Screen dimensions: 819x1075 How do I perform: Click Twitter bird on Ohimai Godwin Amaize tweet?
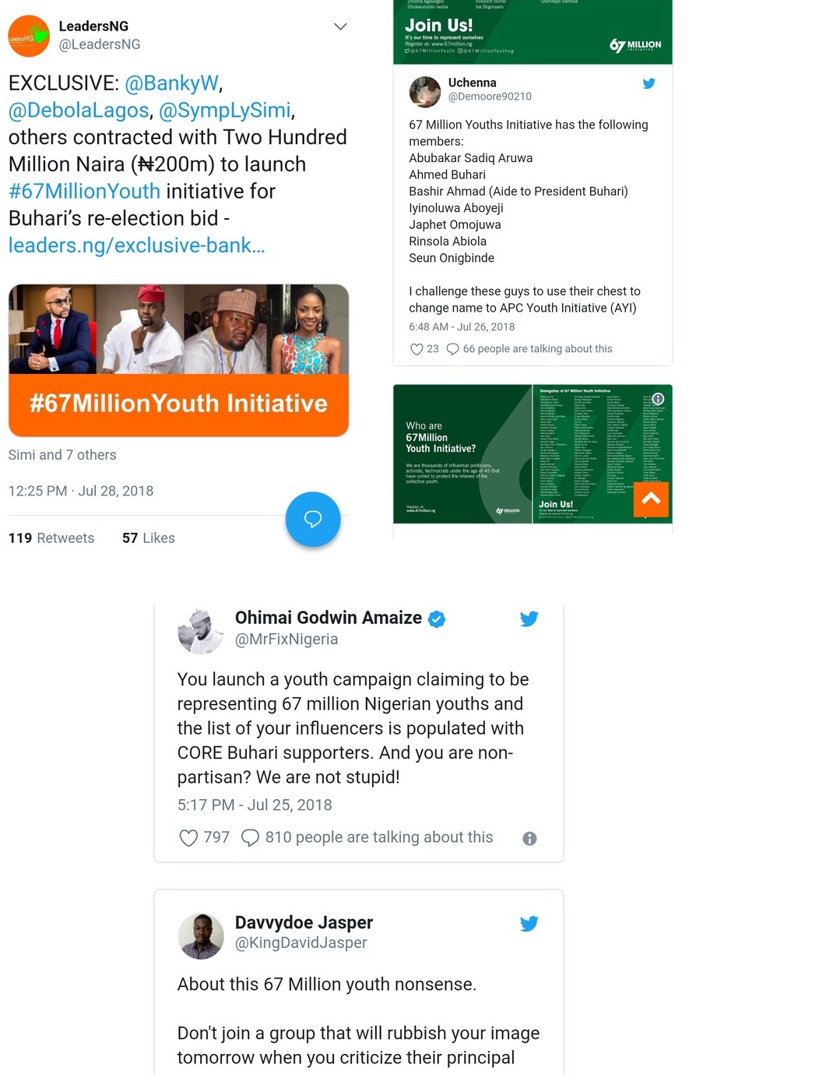529,619
